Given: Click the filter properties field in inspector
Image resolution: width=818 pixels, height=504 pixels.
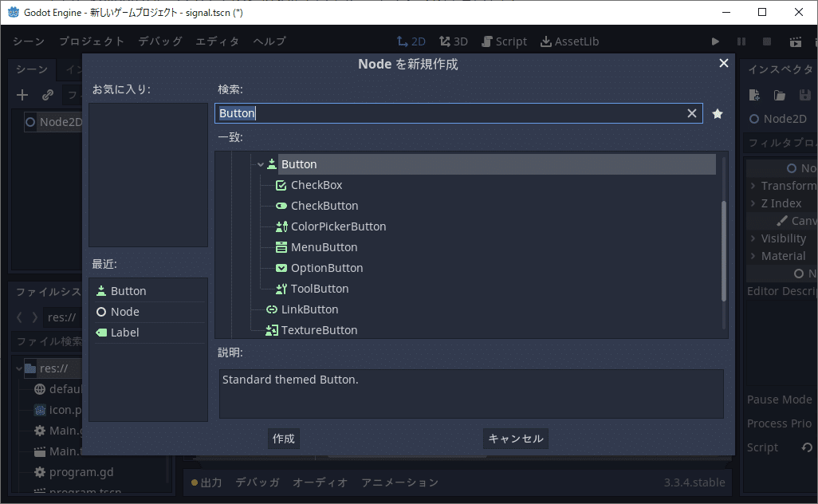Looking at the screenshot, I should point(781,143).
